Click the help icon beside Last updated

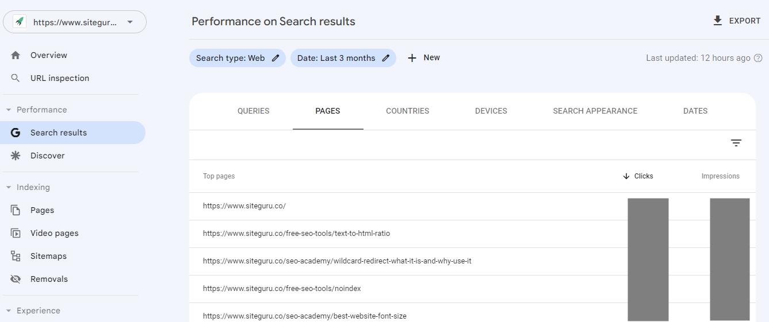tap(758, 58)
